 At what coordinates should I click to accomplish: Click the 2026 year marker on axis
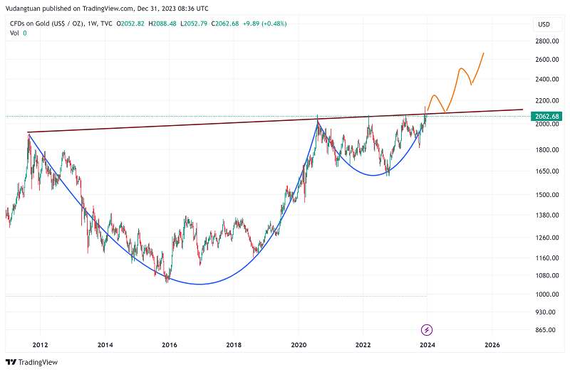point(492,345)
